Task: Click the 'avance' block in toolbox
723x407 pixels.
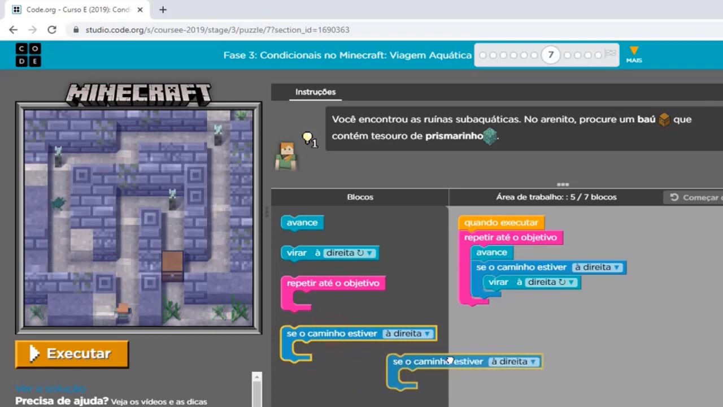Action: click(x=302, y=223)
